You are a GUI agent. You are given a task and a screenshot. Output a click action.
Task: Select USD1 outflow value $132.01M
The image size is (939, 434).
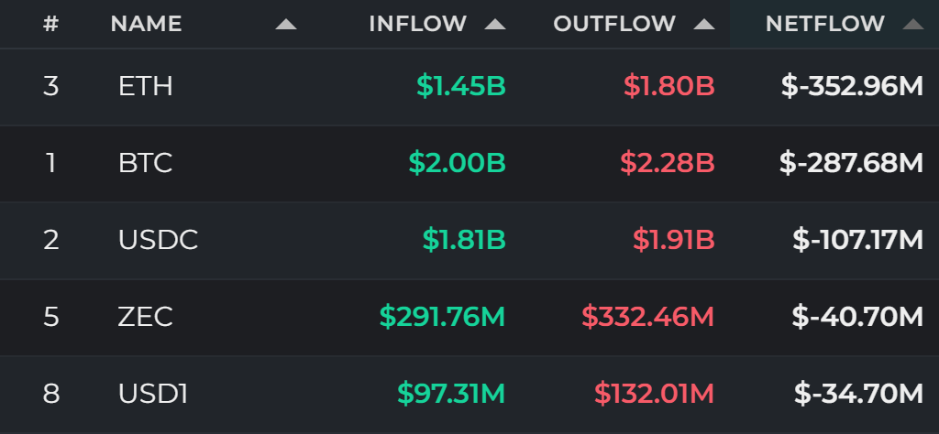click(x=654, y=394)
